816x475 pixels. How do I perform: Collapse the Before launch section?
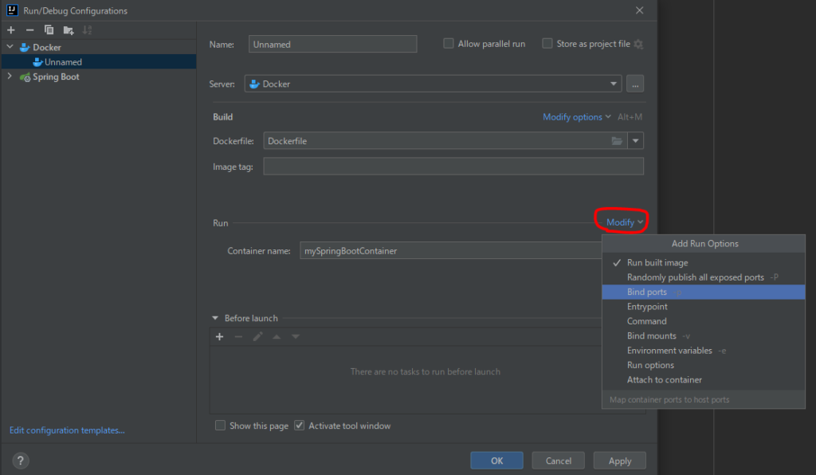click(215, 318)
